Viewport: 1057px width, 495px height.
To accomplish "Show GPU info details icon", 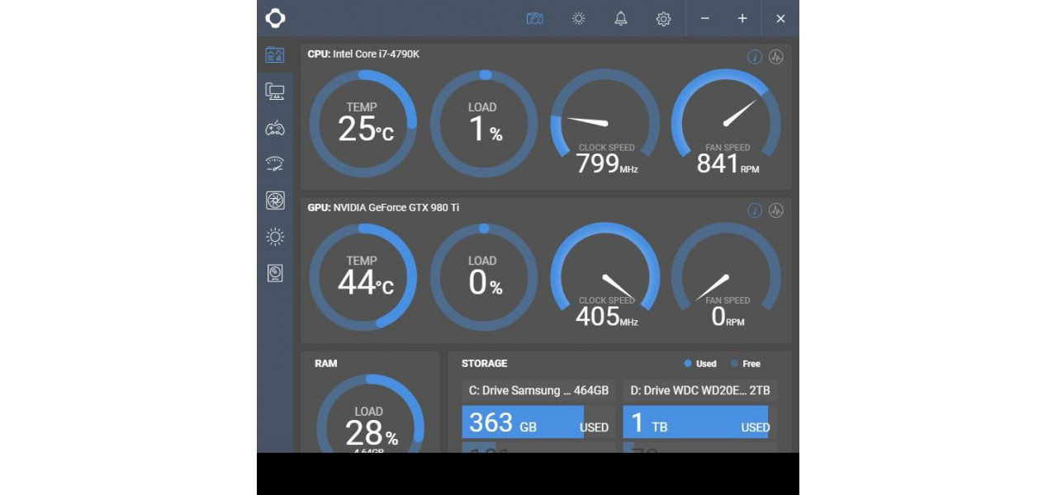I will [755, 210].
